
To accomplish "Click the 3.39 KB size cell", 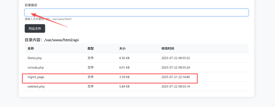I will [x=124, y=77].
